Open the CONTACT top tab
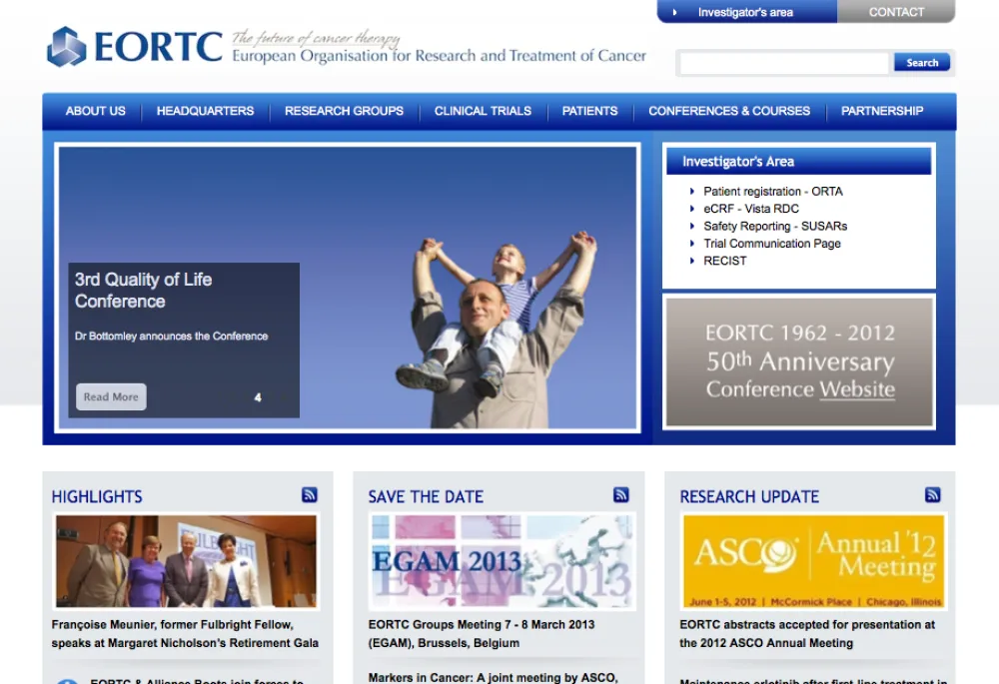Screen dimensions: 999x684 pyautogui.click(x=896, y=11)
